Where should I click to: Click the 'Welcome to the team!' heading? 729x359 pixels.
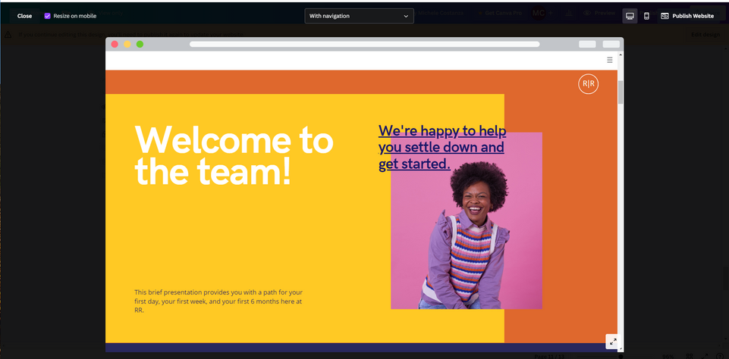point(234,155)
